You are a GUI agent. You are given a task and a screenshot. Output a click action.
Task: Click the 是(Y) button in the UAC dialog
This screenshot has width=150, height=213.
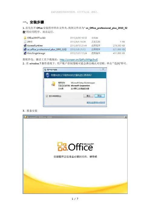pos(88,96)
